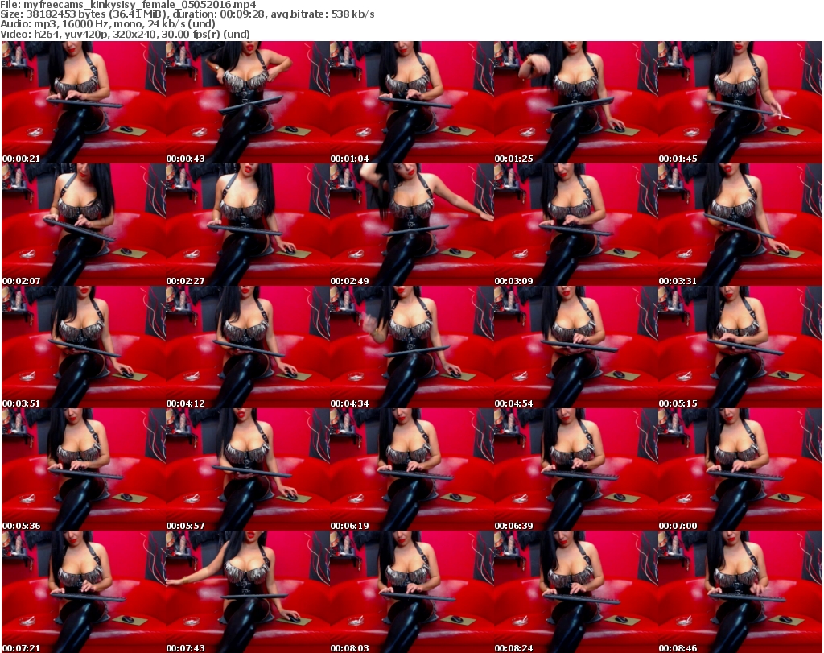Select the 00:01:45 thumbnail
The image size is (824, 653).
pos(740,102)
